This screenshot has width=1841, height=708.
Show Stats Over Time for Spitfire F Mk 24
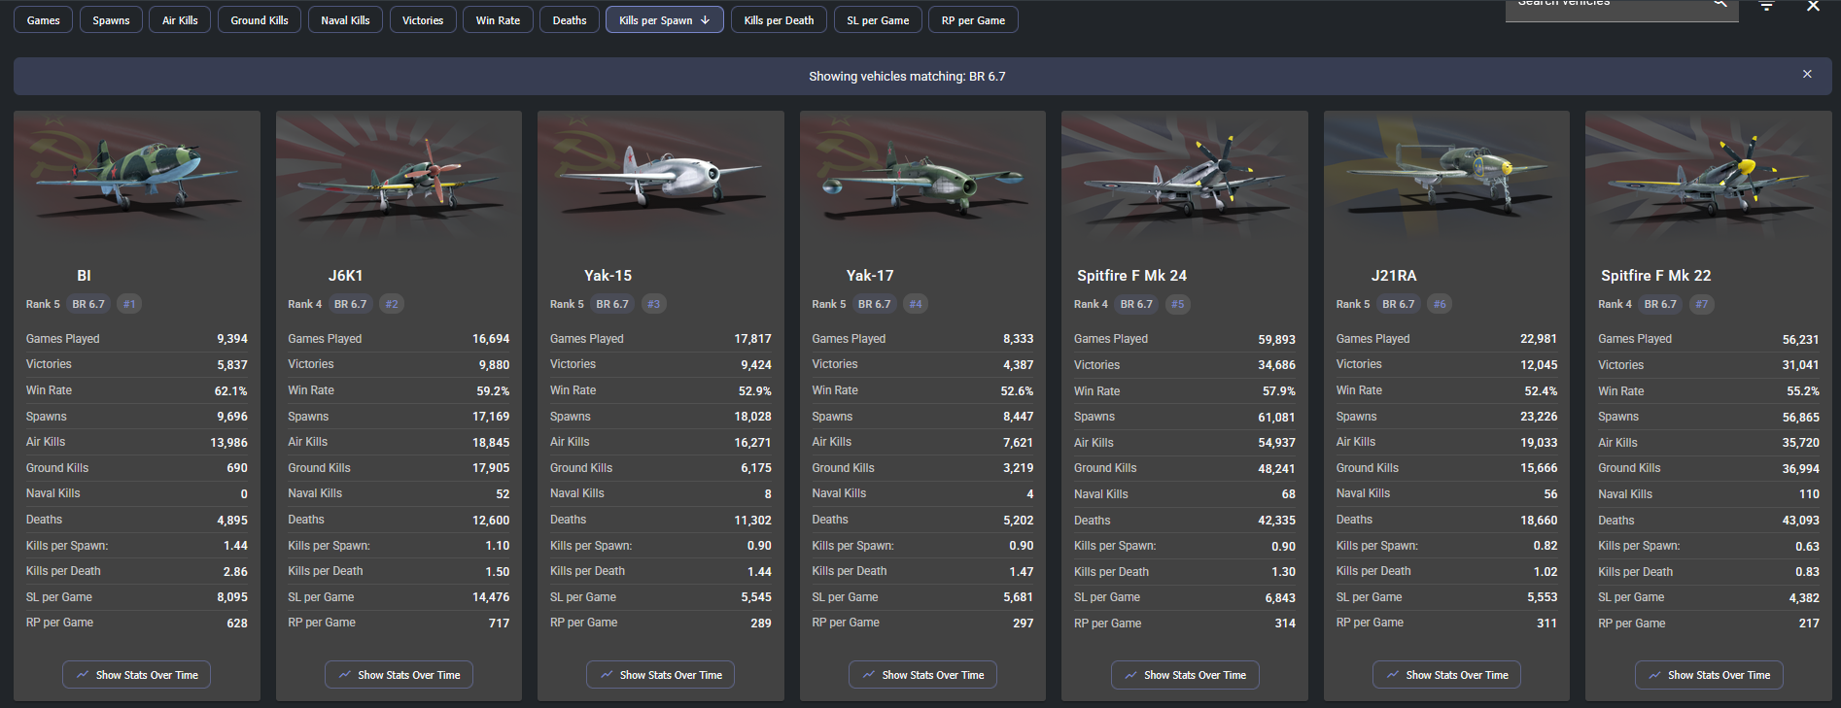(x=1185, y=675)
